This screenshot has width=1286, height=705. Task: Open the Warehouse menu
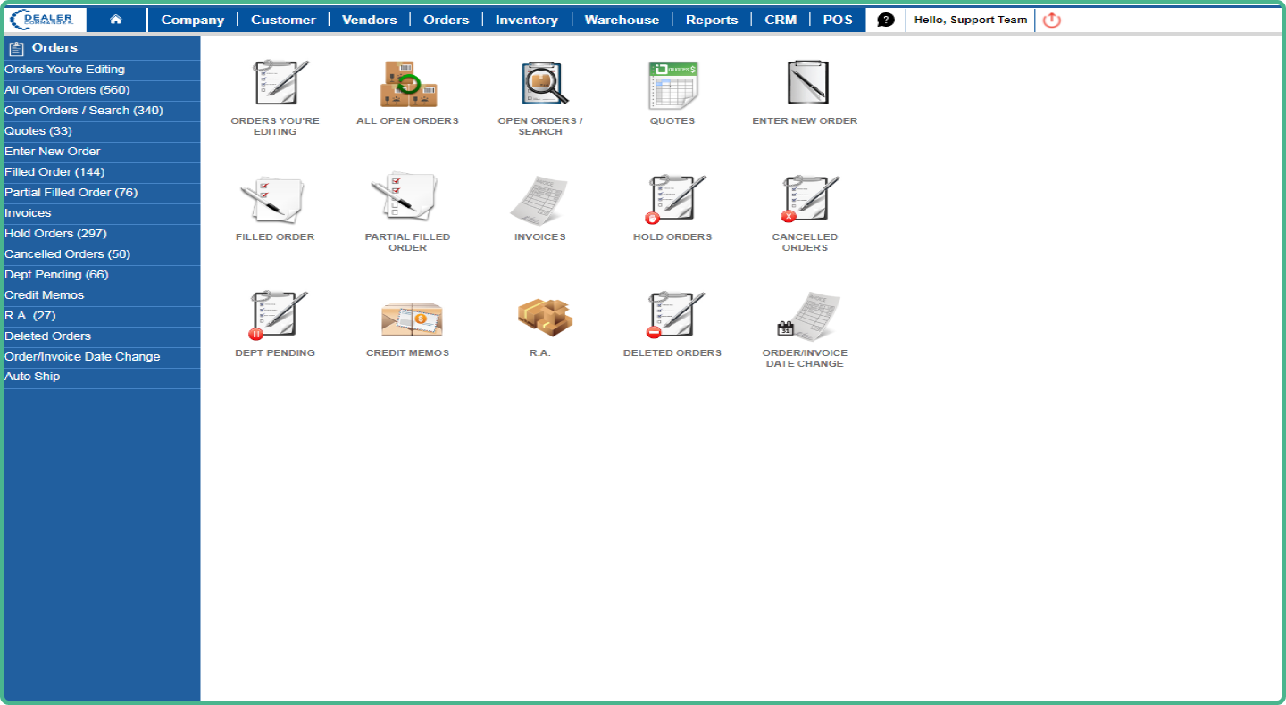(622, 20)
